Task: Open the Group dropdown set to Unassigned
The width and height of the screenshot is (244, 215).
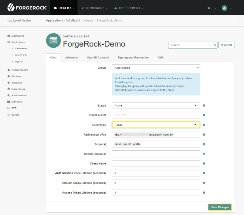Action: click(156, 68)
